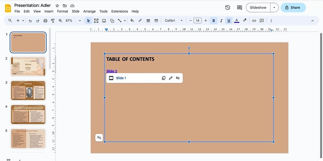Click the paint format tool
The width and height of the screenshot is (323, 161).
click(53, 20)
